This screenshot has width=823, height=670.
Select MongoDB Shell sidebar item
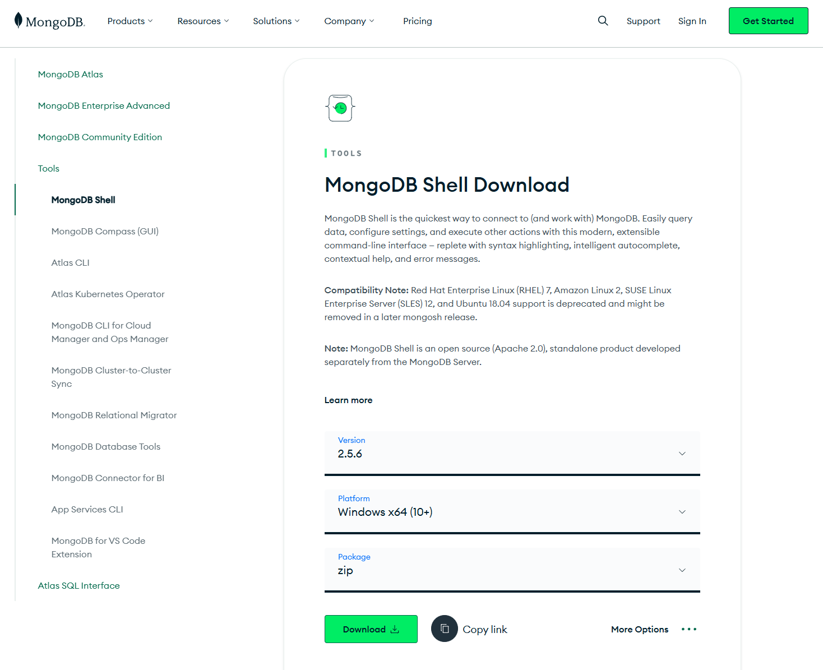pyautogui.click(x=83, y=200)
